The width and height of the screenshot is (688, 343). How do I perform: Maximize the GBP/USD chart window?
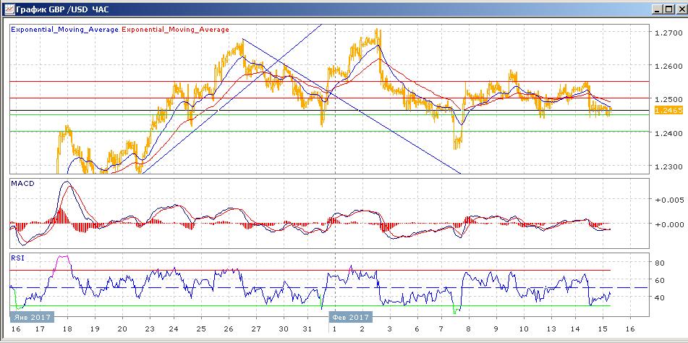click(666, 11)
